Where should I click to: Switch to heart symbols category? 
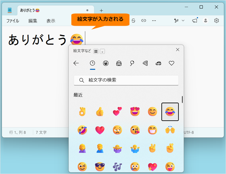click(x=171, y=63)
